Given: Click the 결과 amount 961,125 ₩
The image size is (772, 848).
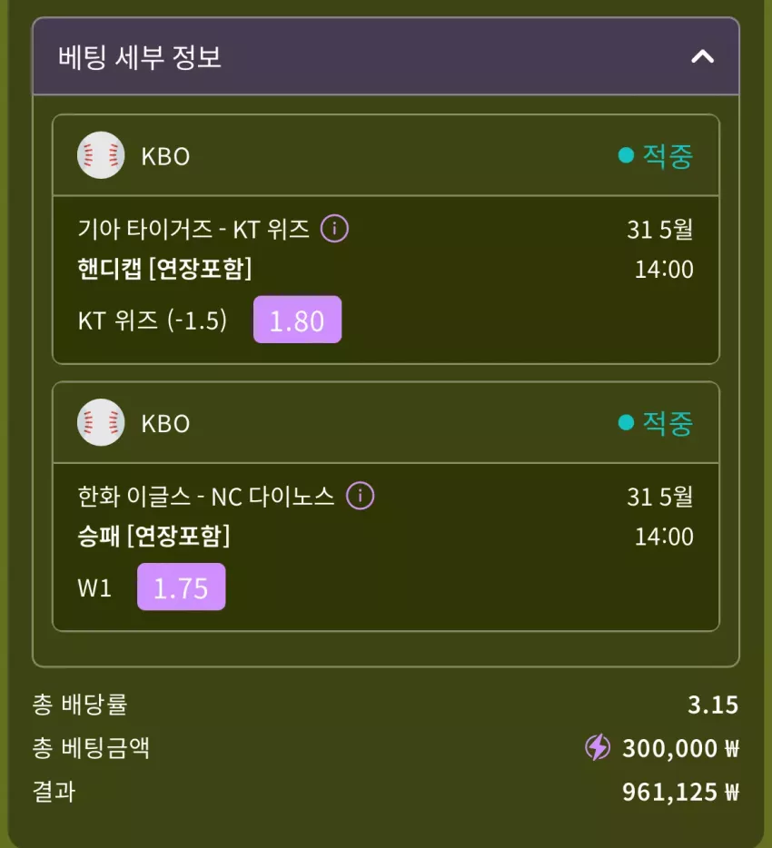Looking at the screenshot, I should coord(680,792).
